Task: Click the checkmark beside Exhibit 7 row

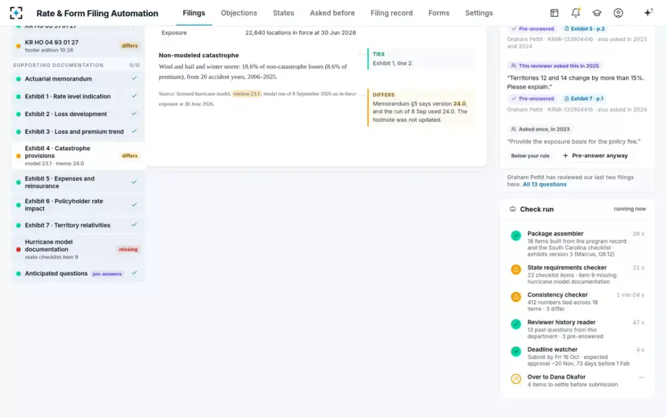Action: click(x=134, y=225)
